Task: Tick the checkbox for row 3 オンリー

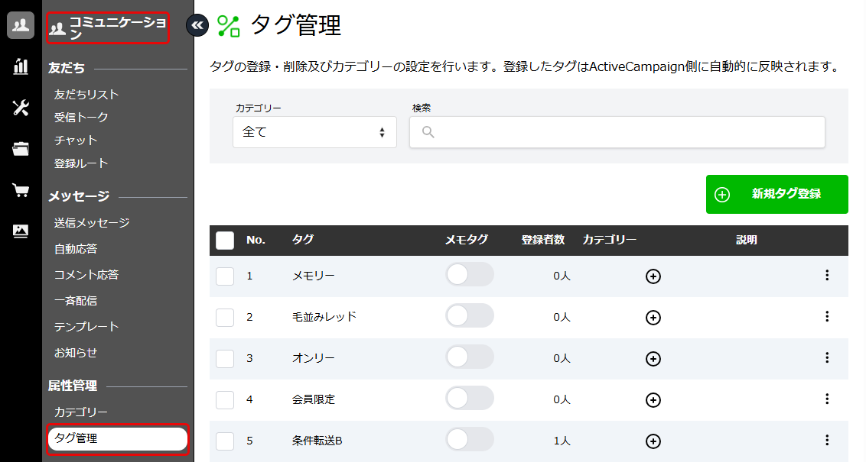Action: 225,358
